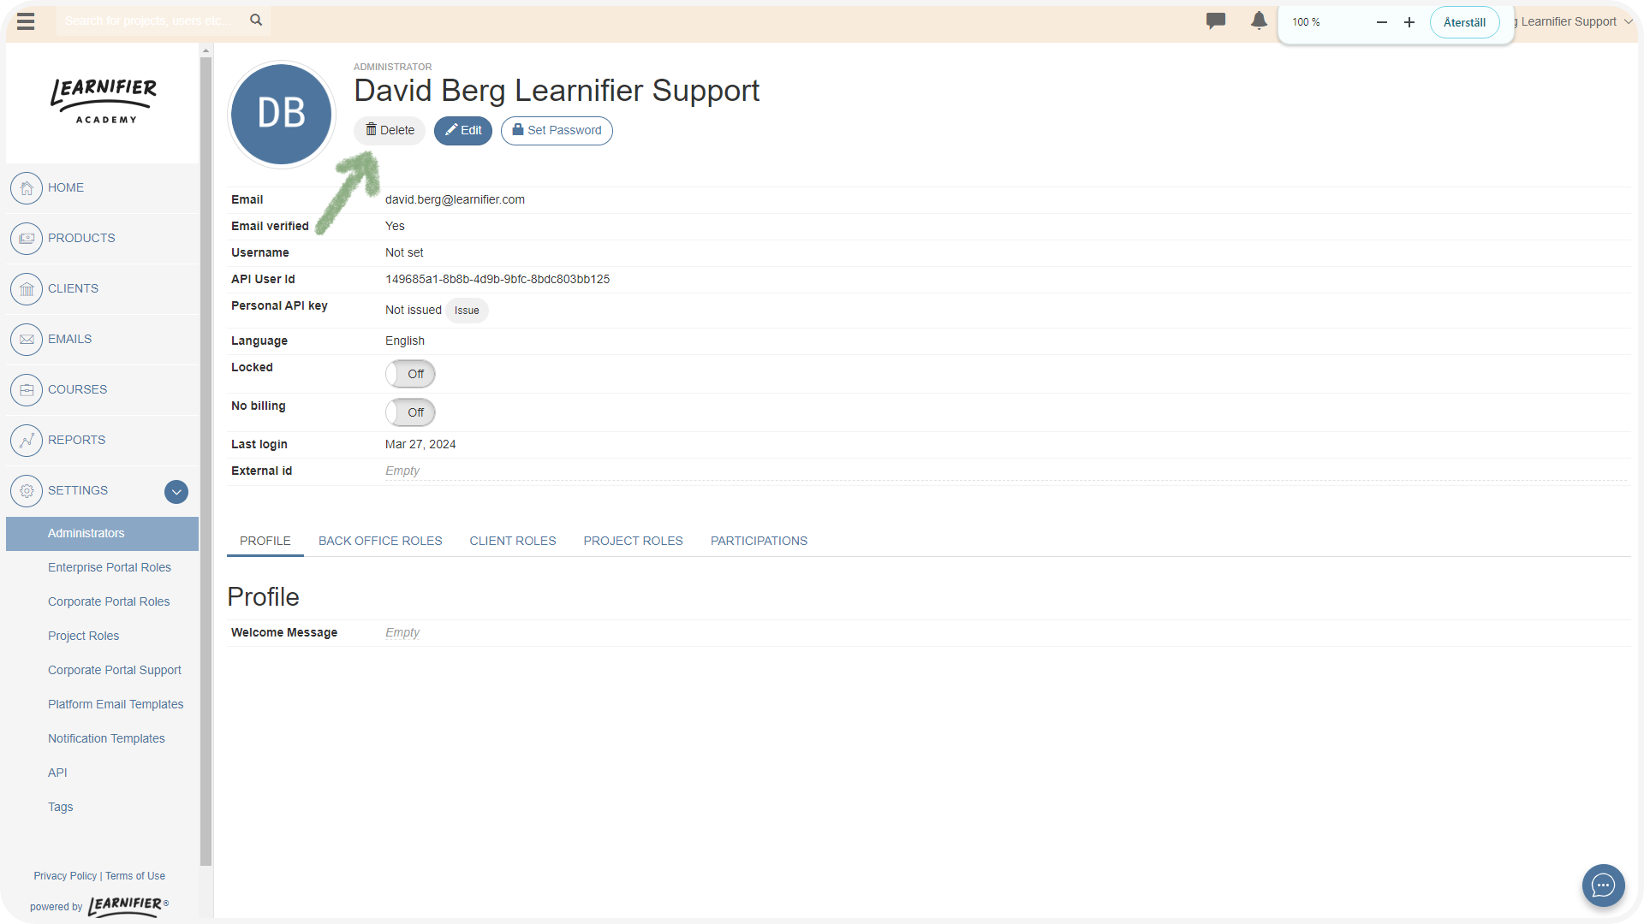Open the messages chat bubble icon
The height and width of the screenshot is (924, 1644).
point(1216,21)
